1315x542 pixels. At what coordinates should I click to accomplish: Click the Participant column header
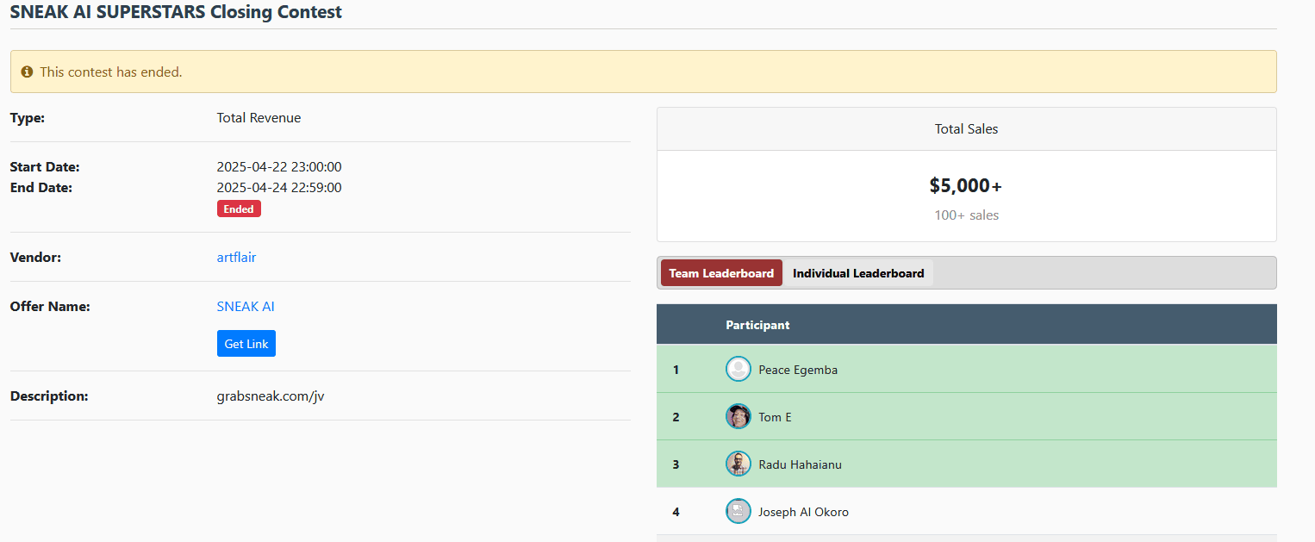pos(757,325)
